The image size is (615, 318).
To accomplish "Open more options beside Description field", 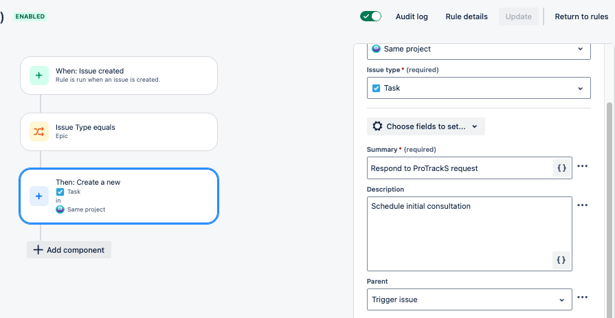I will point(583,205).
